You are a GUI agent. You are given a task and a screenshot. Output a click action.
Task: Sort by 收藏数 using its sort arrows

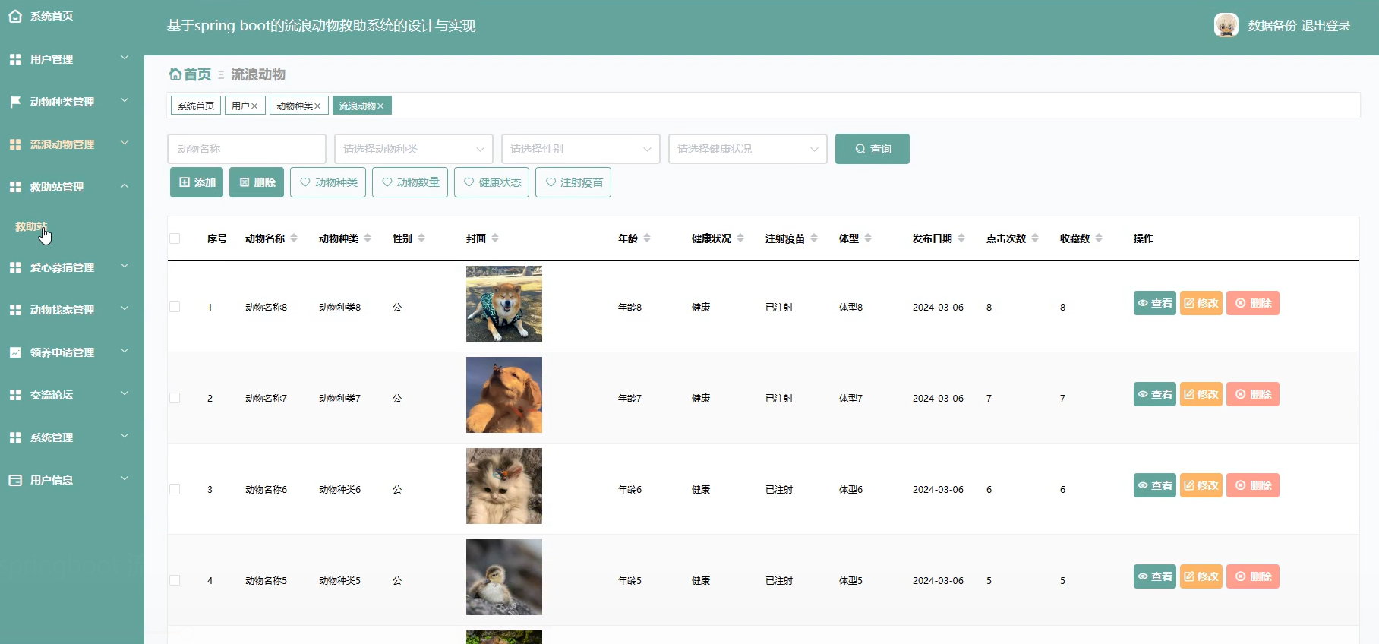pos(1099,238)
